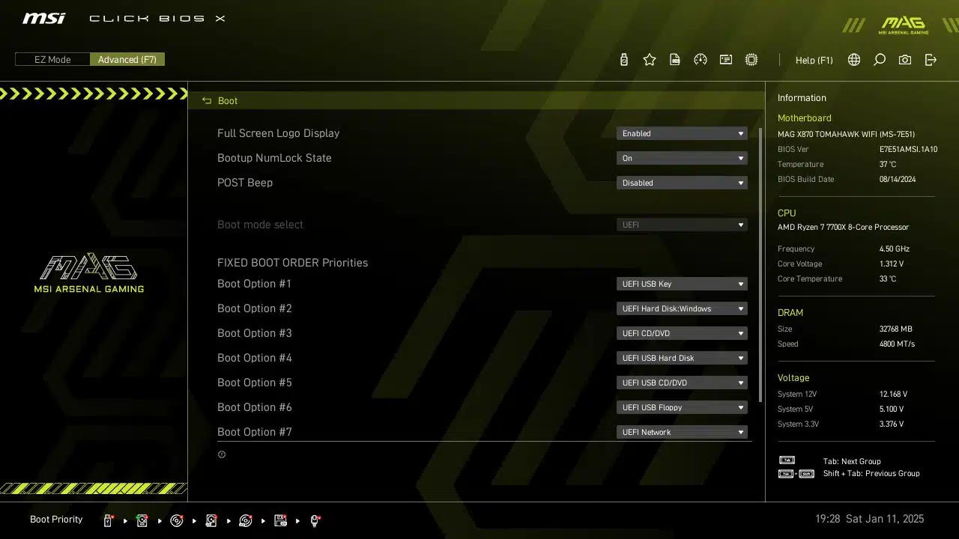Open Favorites star icon in top toolbar
Viewport: 959px width, 539px height.
tap(650, 60)
